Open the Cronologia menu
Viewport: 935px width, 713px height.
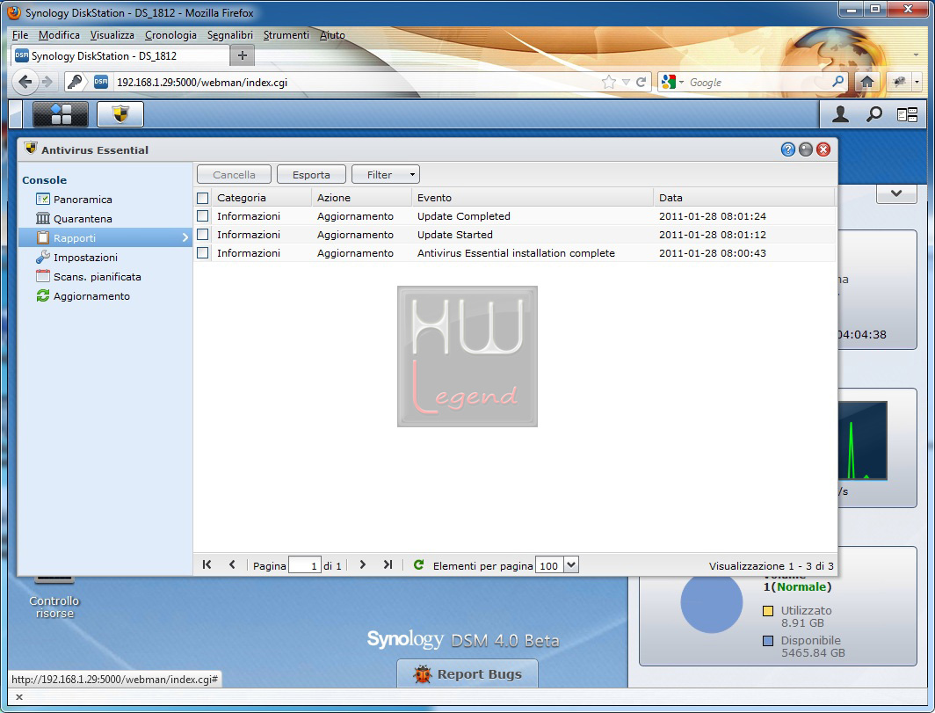[170, 35]
